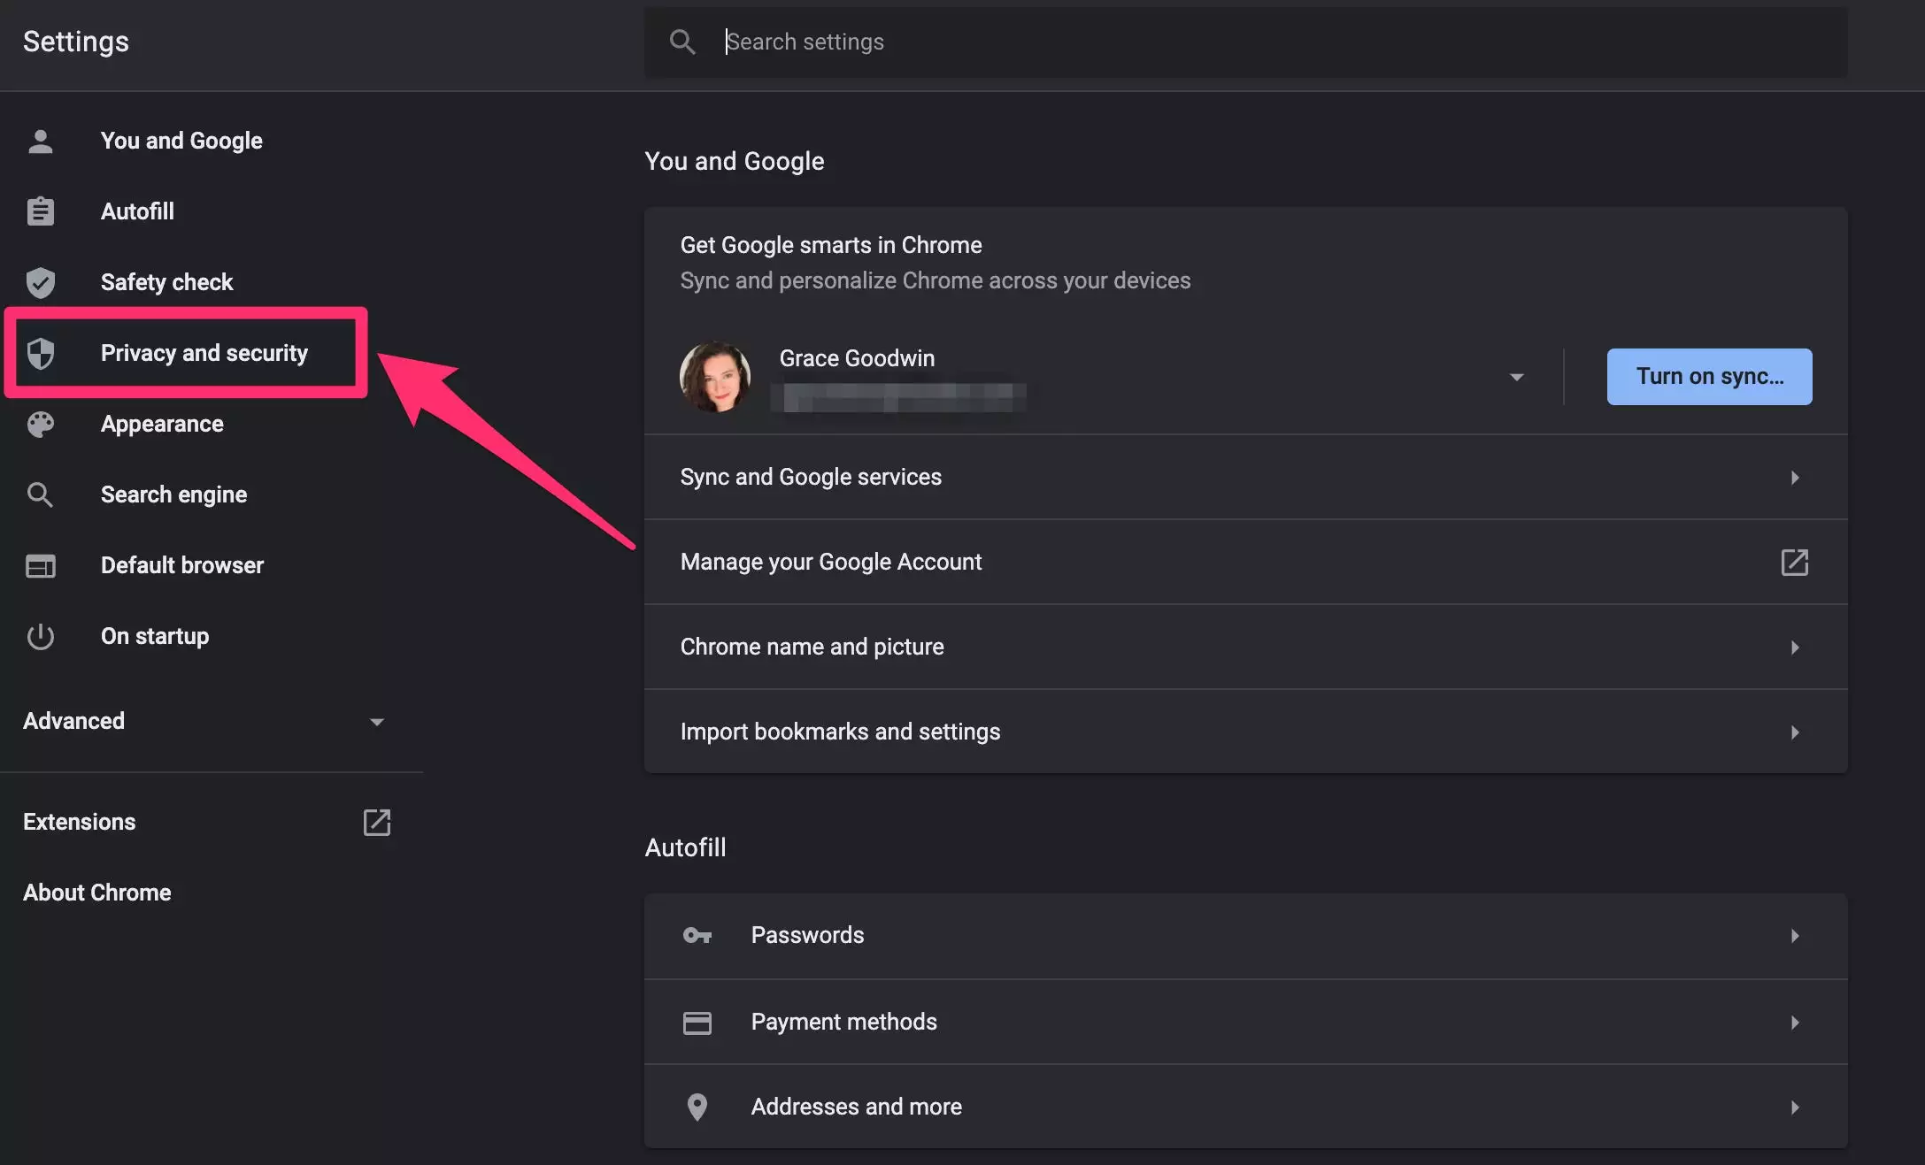
Task: Open Passwords via its right arrow
Action: pyautogui.click(x=1795, y=936)
